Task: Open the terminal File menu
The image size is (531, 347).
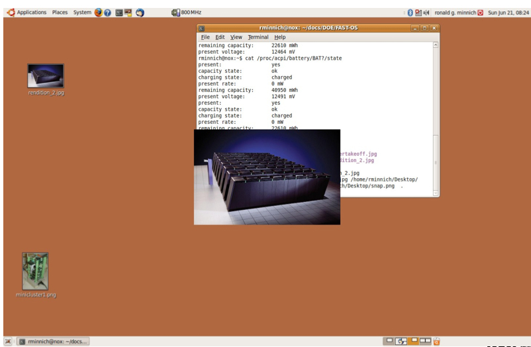Action: pyautogui.click(x=205, y=37)
